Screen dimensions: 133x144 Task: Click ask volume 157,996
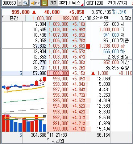[x=38, y=73]
